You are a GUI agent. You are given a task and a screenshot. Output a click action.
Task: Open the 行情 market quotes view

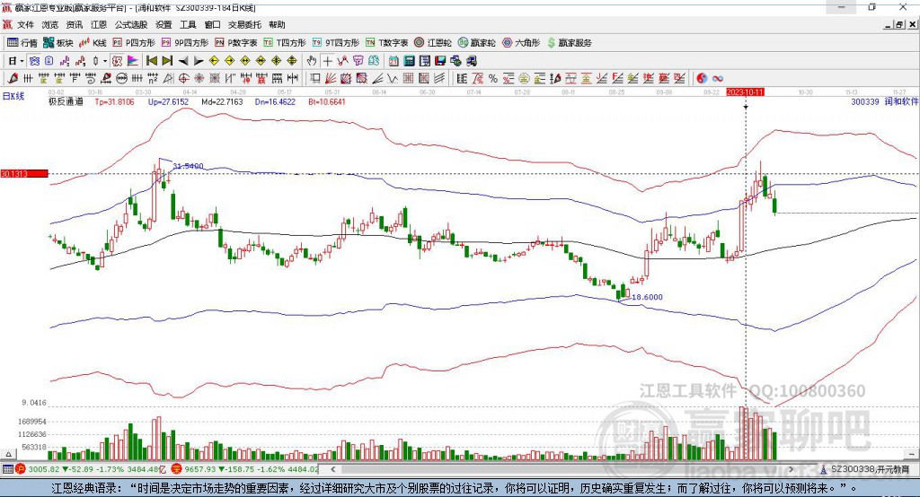pos(22,43)
